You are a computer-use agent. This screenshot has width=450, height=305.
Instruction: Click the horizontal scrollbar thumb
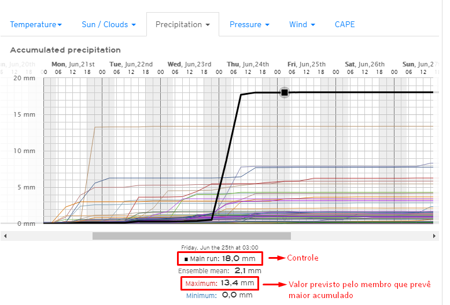coord(191,236)
